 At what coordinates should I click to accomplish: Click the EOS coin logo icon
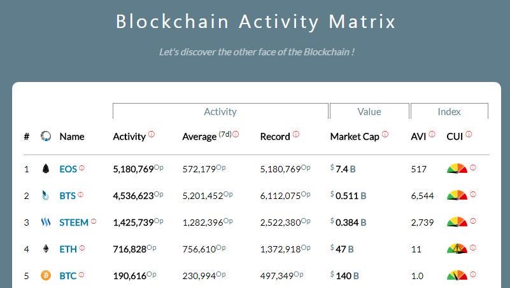[x=46, y=168]
